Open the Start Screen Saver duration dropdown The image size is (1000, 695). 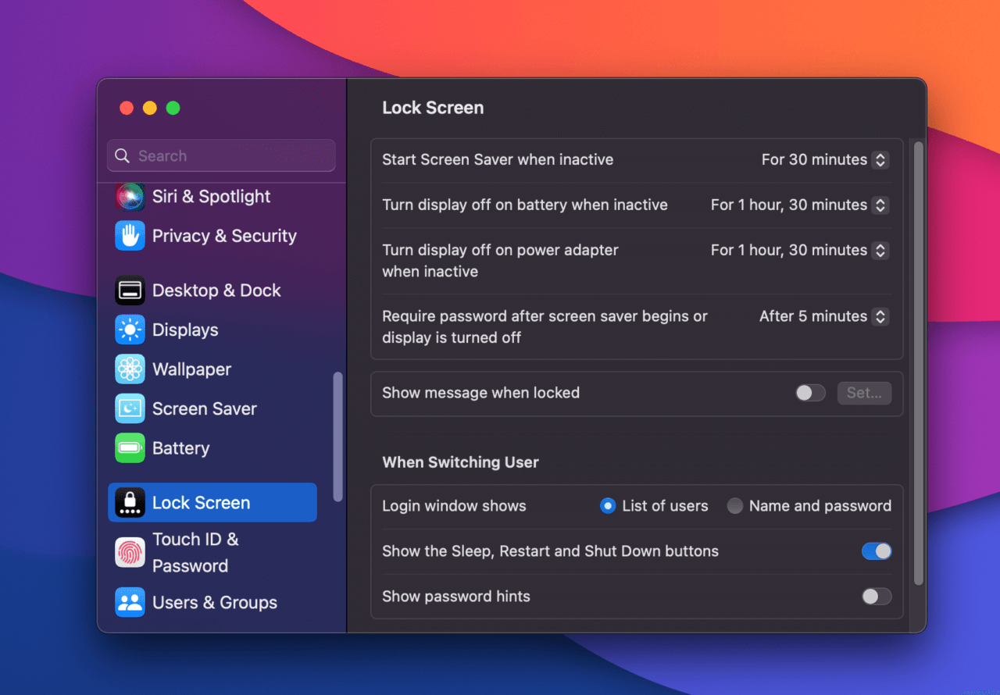(x=880, y=159)
